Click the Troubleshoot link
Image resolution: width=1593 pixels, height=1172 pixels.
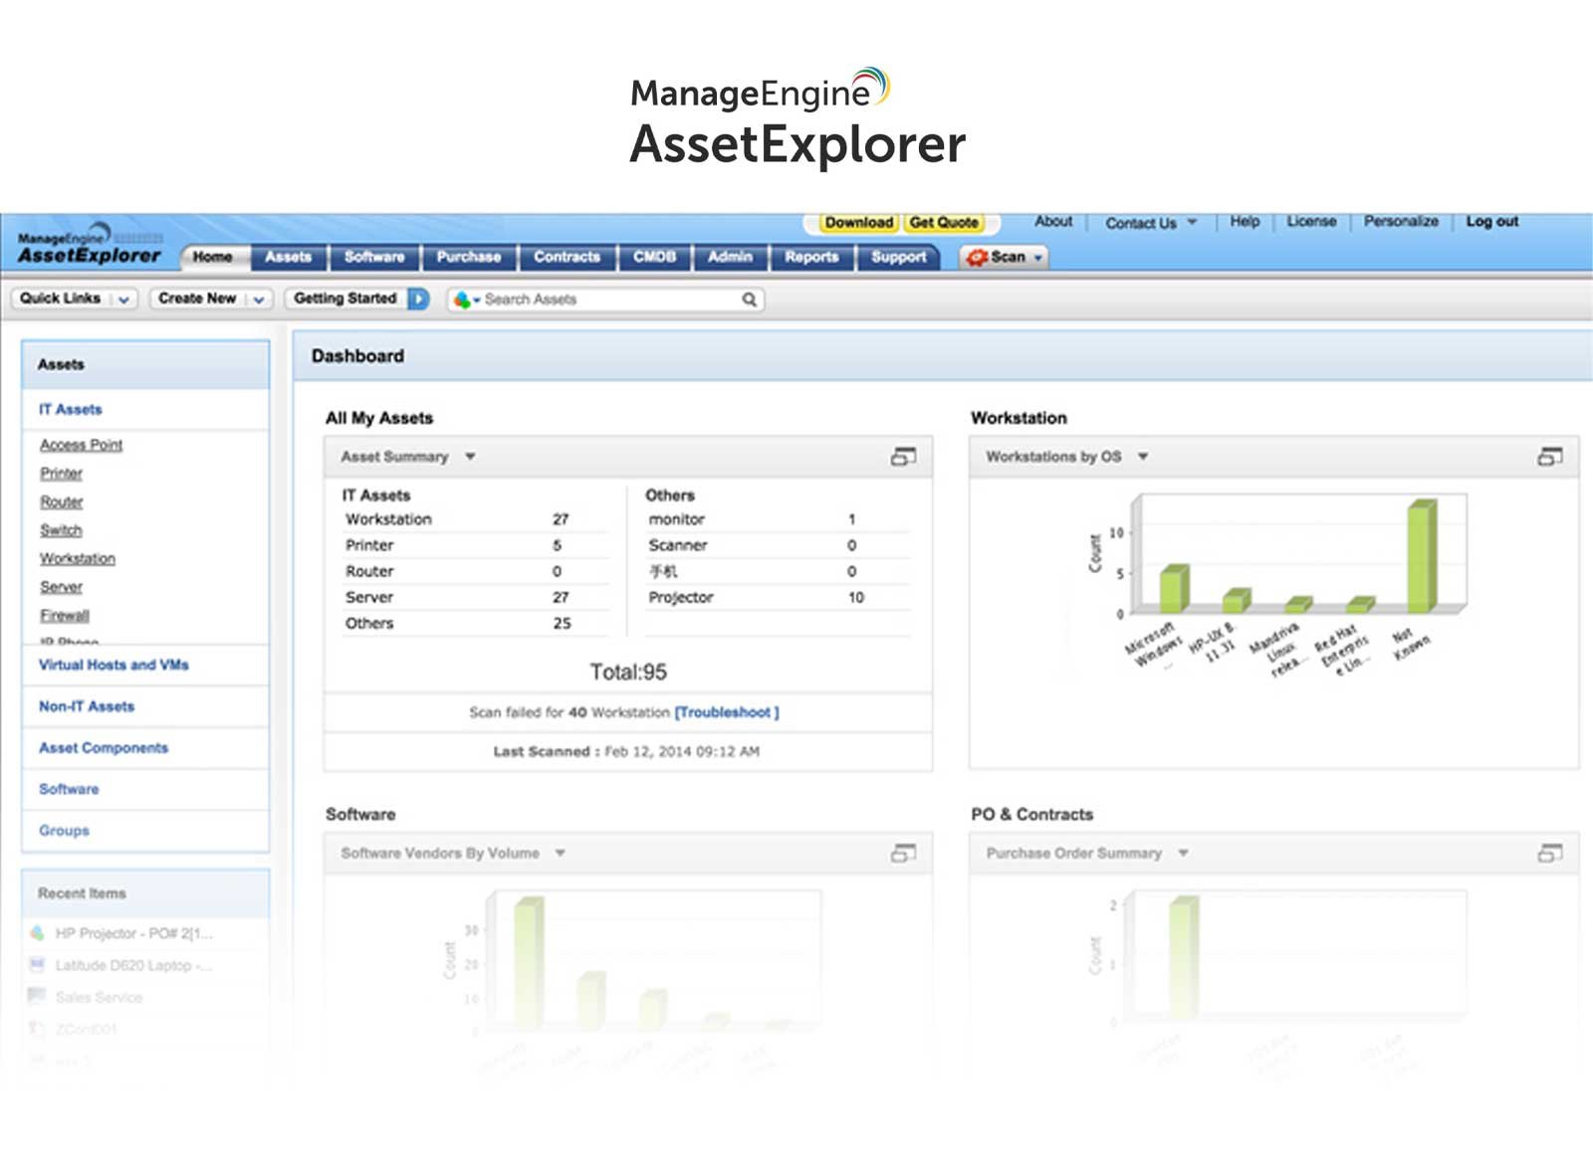click(x=727, y=712)
